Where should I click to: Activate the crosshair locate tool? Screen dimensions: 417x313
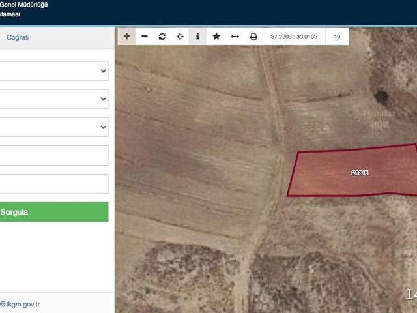(180, 37)
